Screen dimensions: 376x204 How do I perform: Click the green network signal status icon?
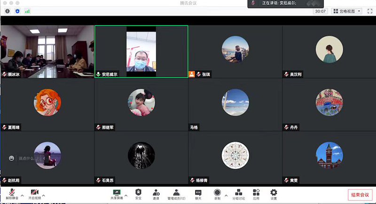[27, 11]
